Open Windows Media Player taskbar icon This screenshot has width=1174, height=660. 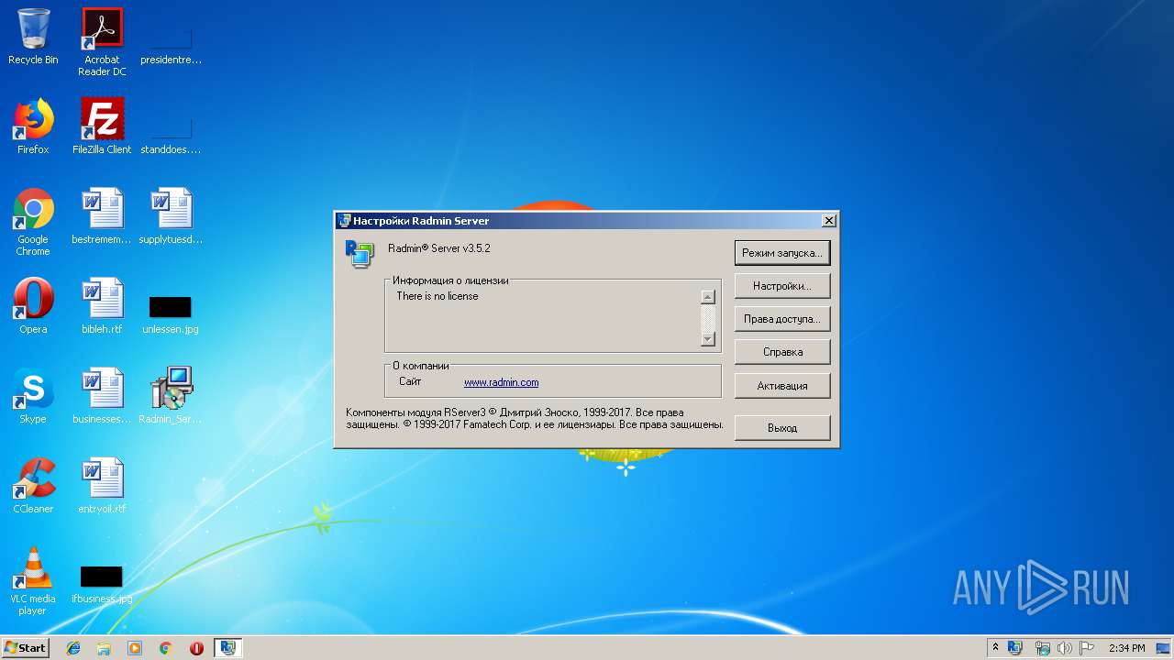pyautogui.click(x=135, y=648)
